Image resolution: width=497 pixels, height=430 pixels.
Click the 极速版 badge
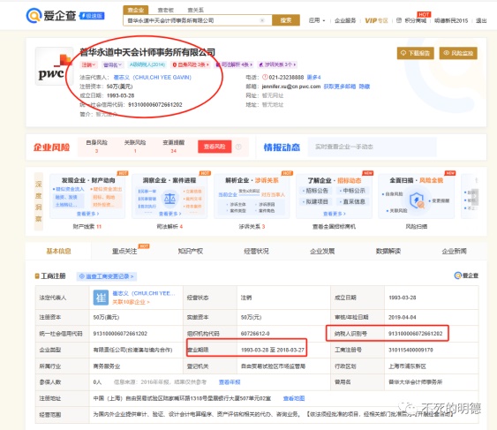(x=92, y=16)
